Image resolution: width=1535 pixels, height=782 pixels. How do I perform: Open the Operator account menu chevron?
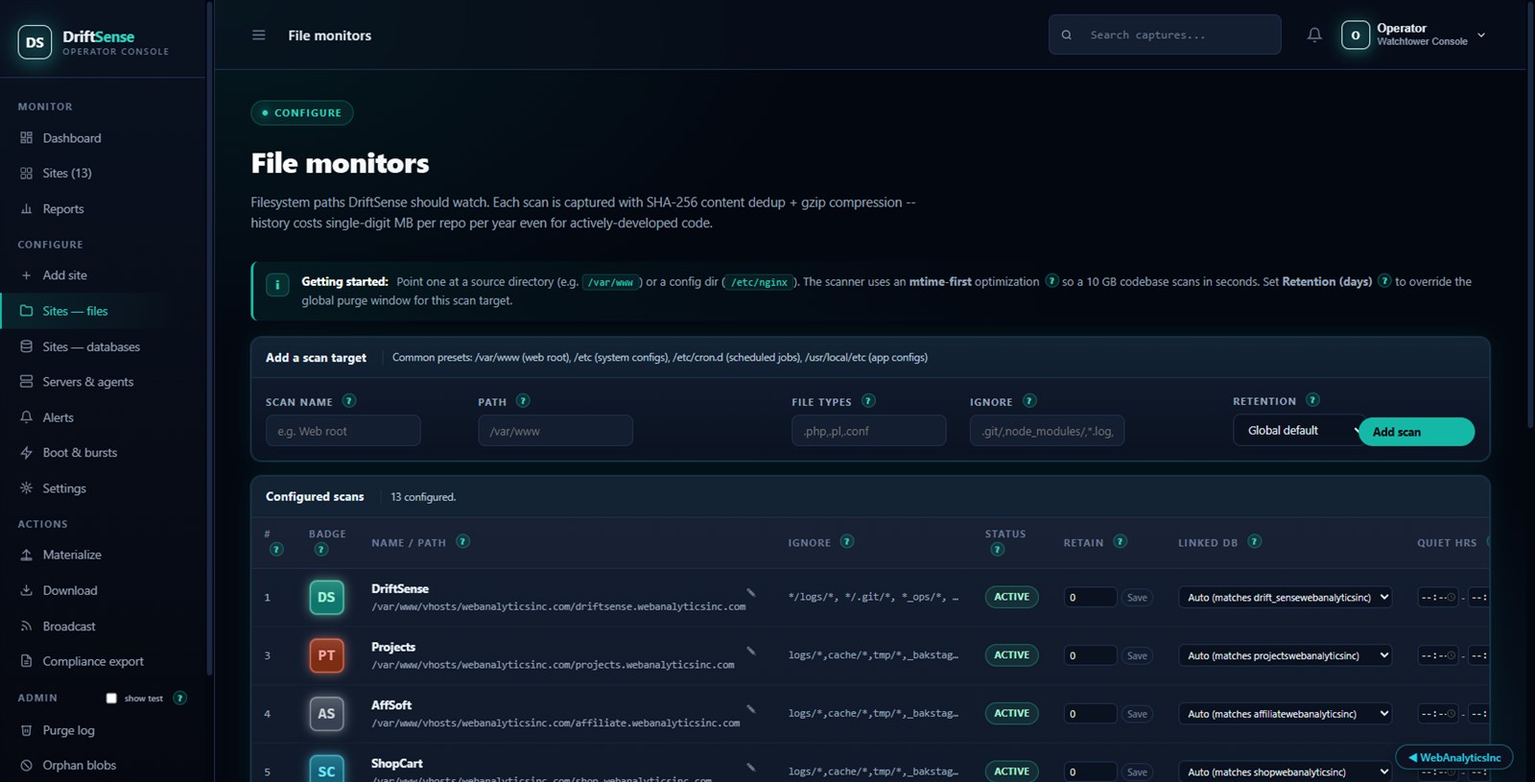pyautogui.click(x=1481, y=36)
